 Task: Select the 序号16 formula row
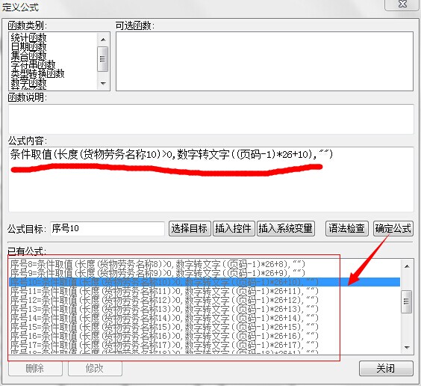pyautogui.click(x=205, y=336)
